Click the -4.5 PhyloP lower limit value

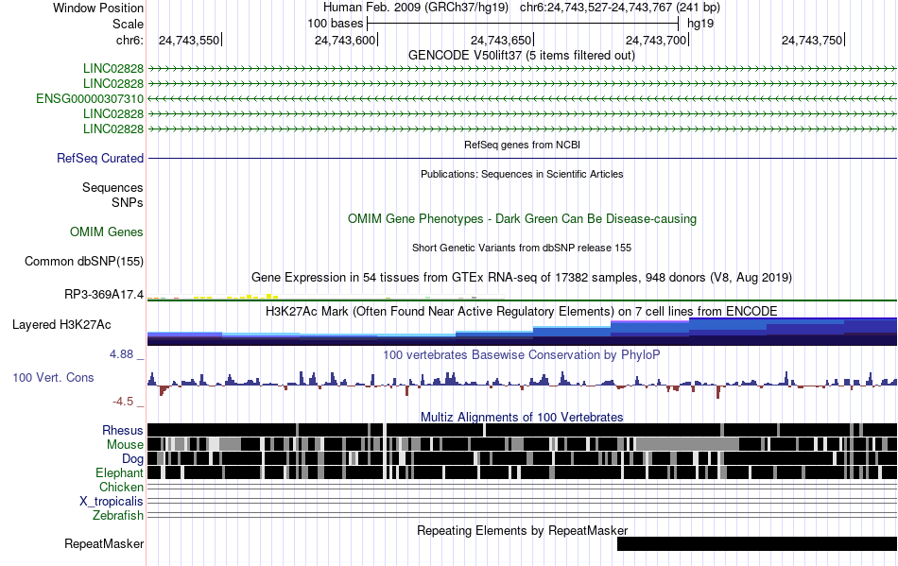123,402
